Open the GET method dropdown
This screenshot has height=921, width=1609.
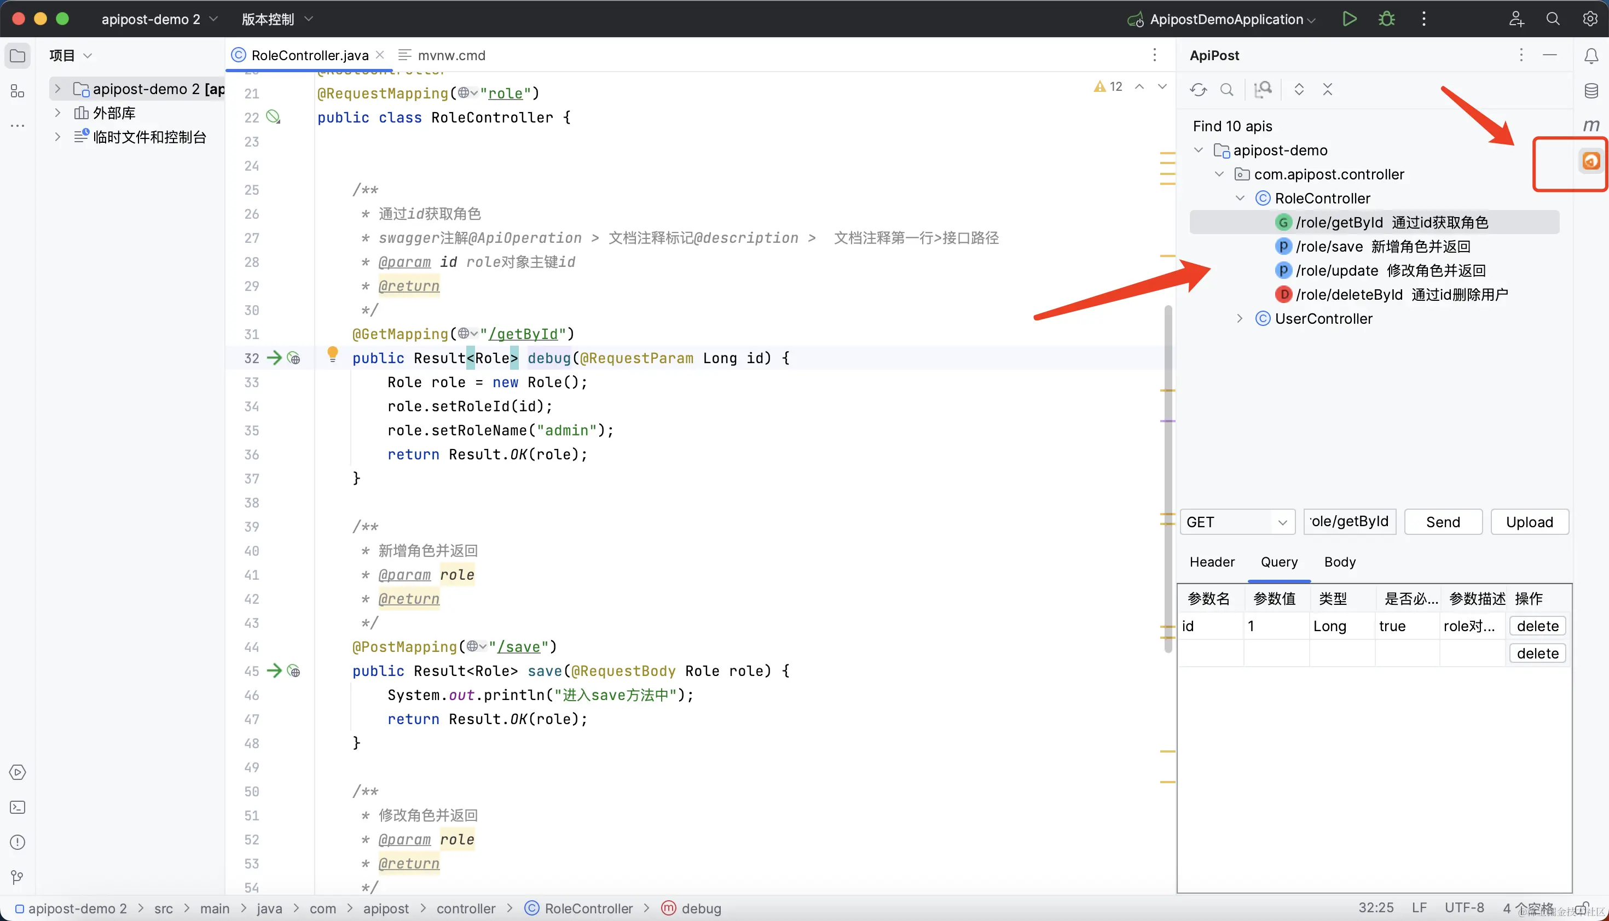(1237, 522)
